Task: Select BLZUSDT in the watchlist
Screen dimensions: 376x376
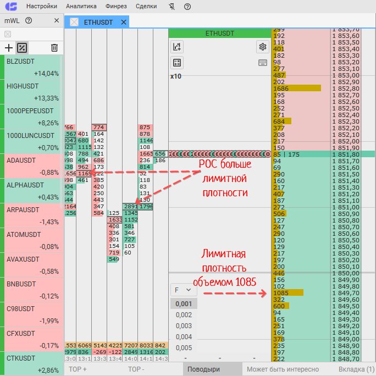Action: [x=33, y=67]
